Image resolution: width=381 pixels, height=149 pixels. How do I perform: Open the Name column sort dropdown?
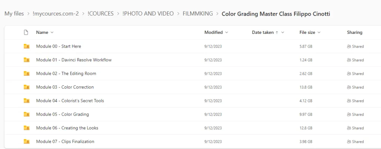tap(52, 32)
